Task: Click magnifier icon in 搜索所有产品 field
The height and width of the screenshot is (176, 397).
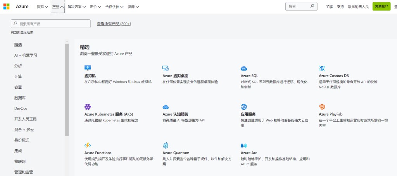Action: 16,24
